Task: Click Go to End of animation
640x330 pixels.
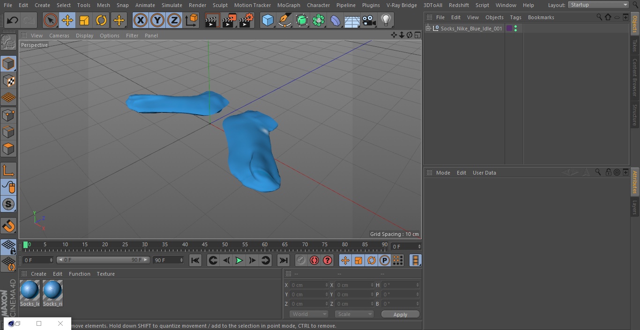Action: point(283,260)
